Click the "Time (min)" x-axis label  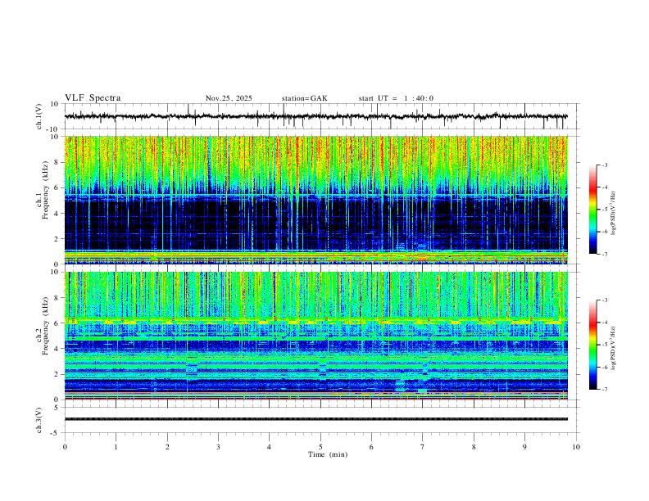pos(328,454)
